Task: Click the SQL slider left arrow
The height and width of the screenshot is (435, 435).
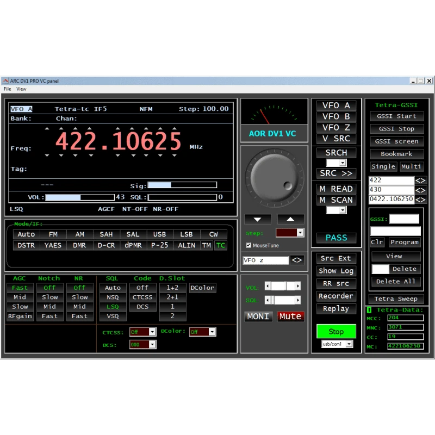Action: (268, 300)
